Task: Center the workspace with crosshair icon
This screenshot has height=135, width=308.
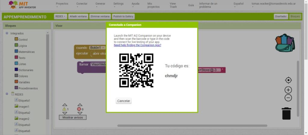Action: (x=288, y=80)
